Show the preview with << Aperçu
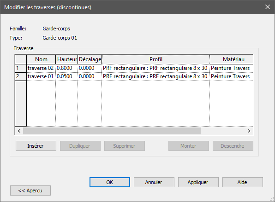The image size is (275, 202). [30, 190]
